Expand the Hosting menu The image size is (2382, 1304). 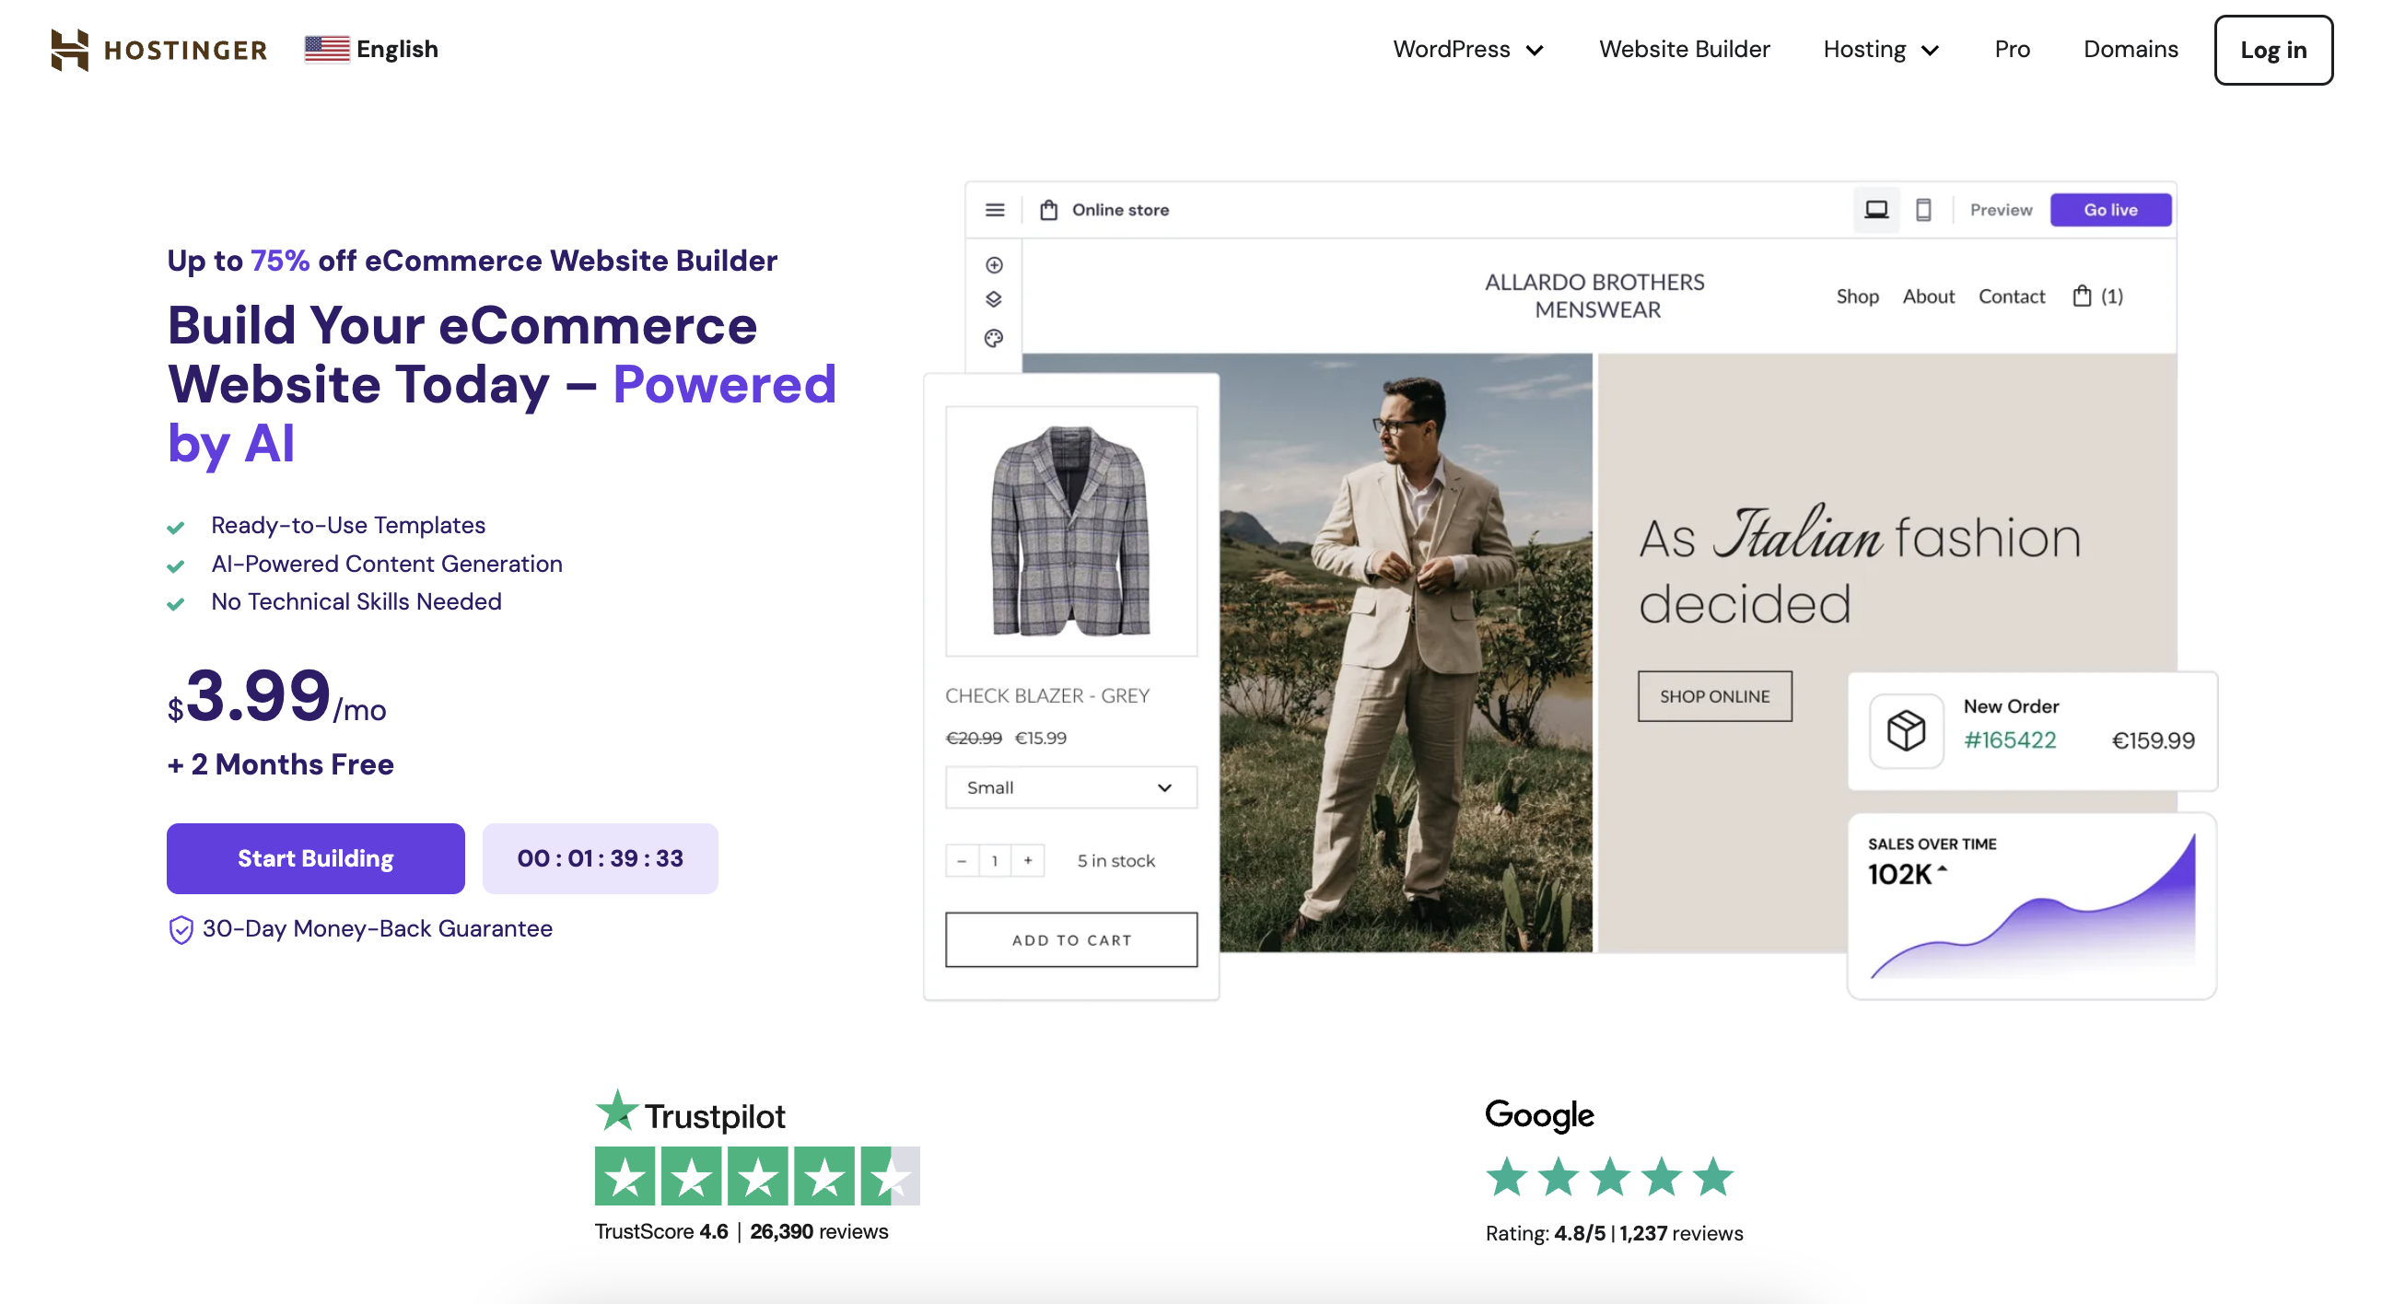click(1881, 49)
